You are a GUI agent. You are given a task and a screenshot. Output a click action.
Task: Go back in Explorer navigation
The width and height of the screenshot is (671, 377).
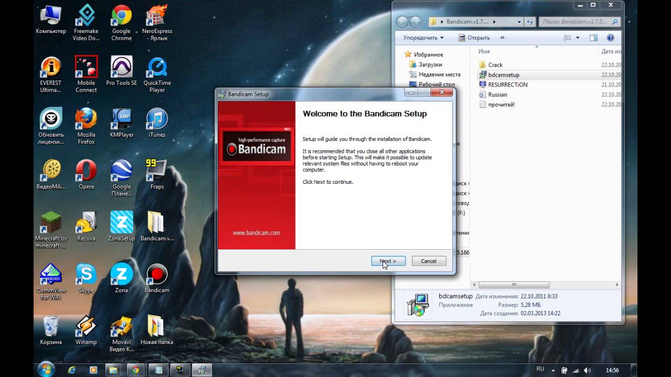point(402,22)
